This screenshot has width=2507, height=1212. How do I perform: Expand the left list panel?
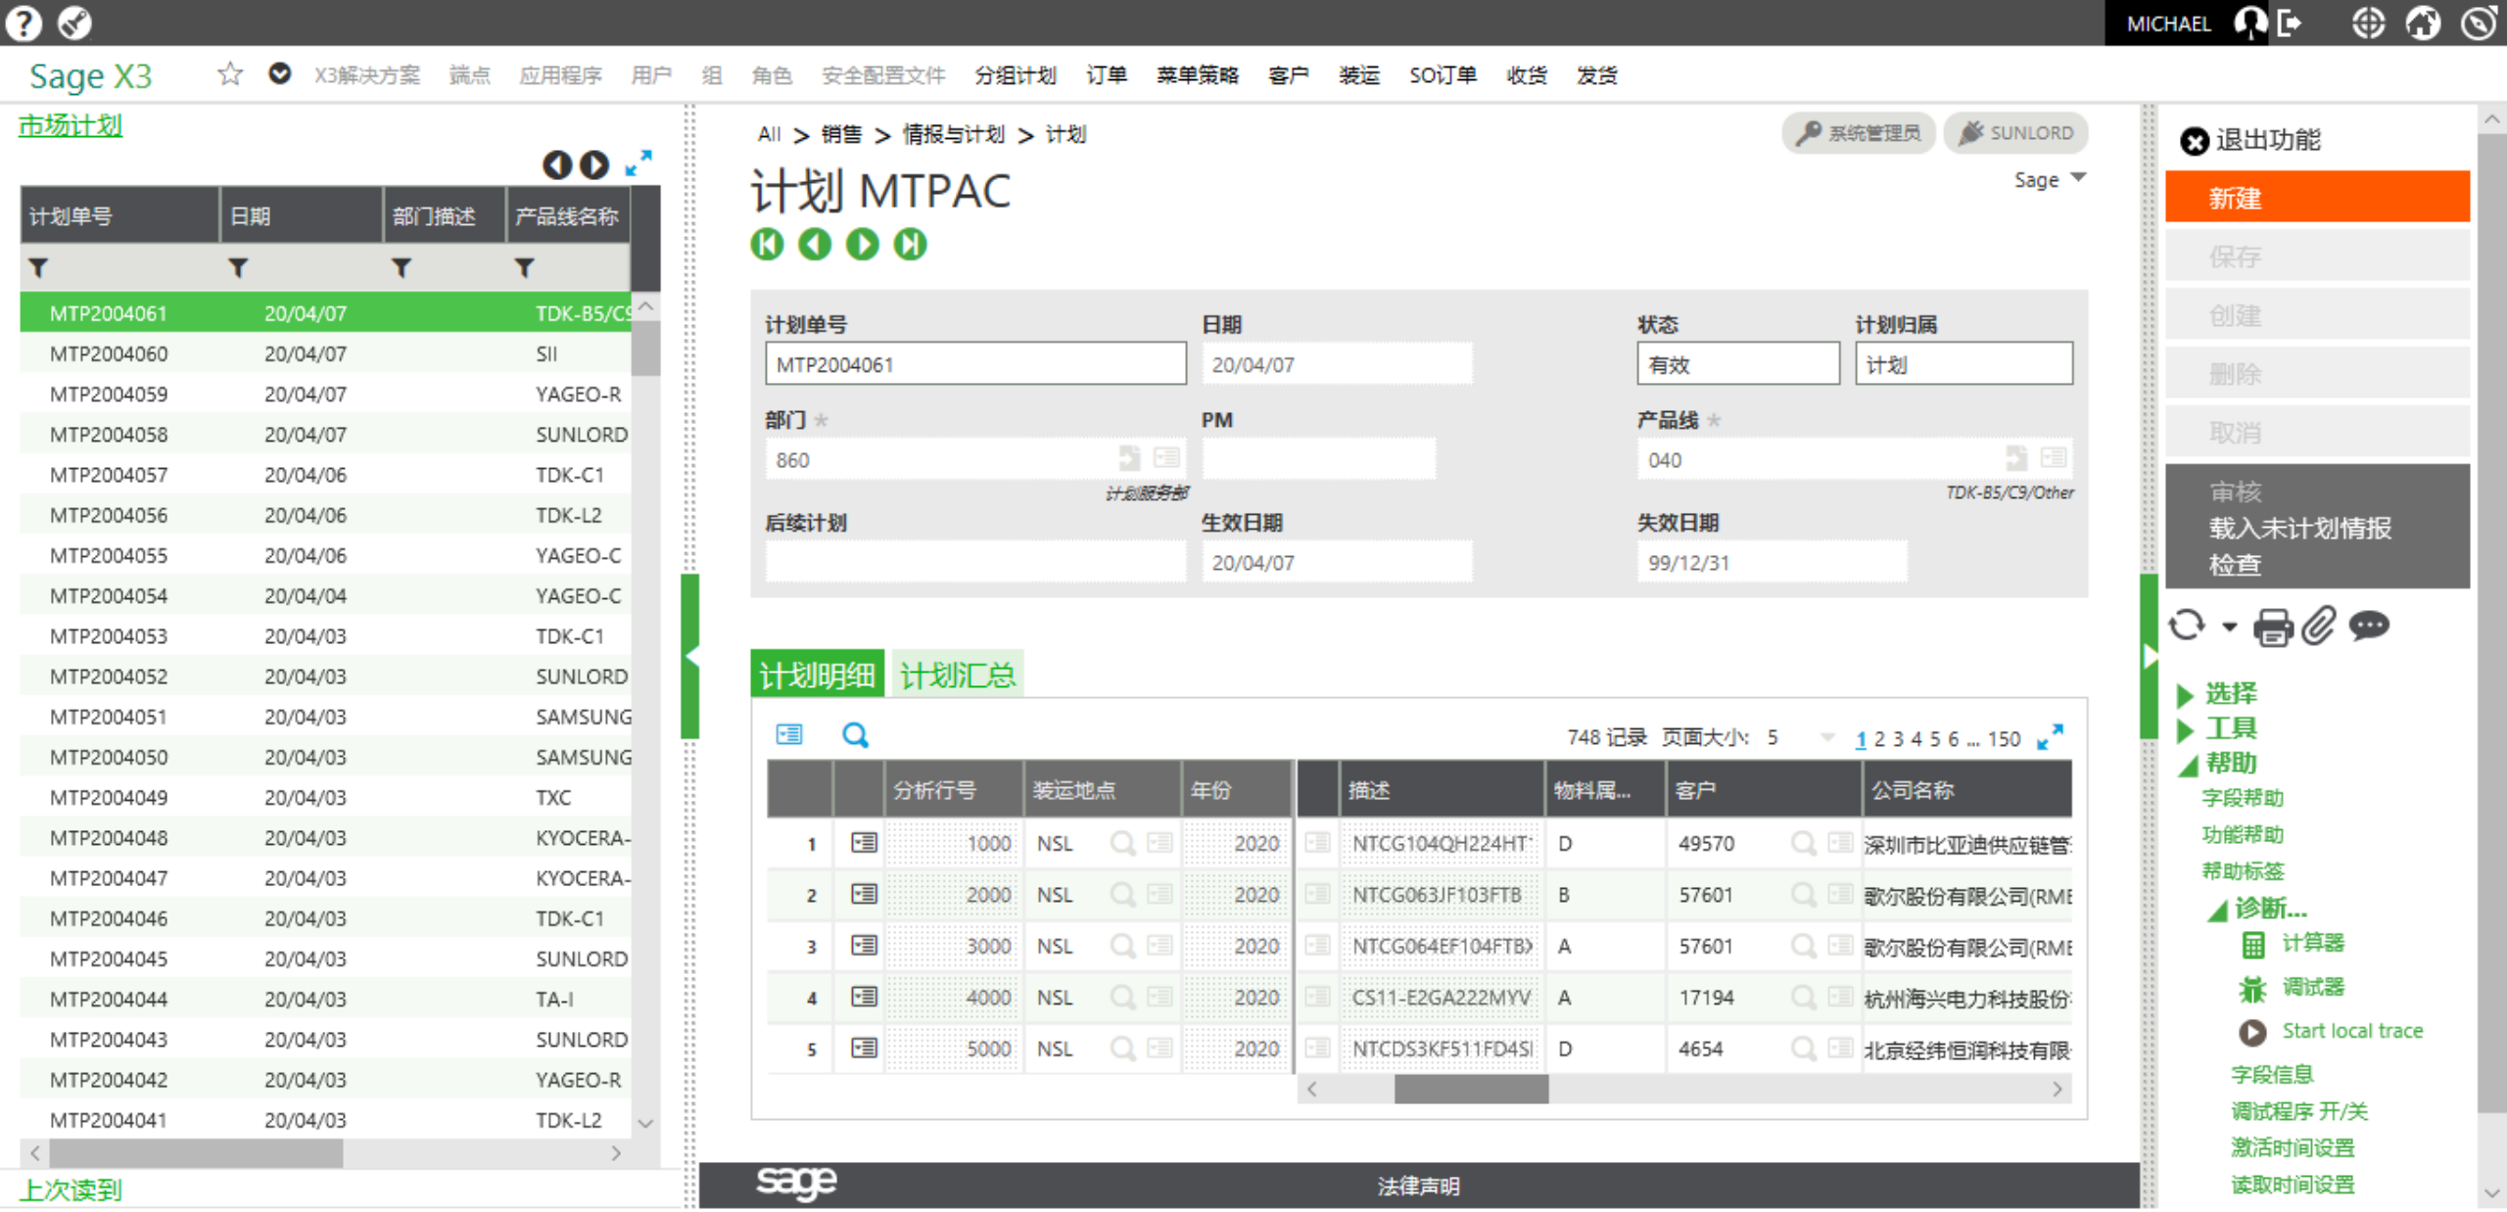point(639,163)
